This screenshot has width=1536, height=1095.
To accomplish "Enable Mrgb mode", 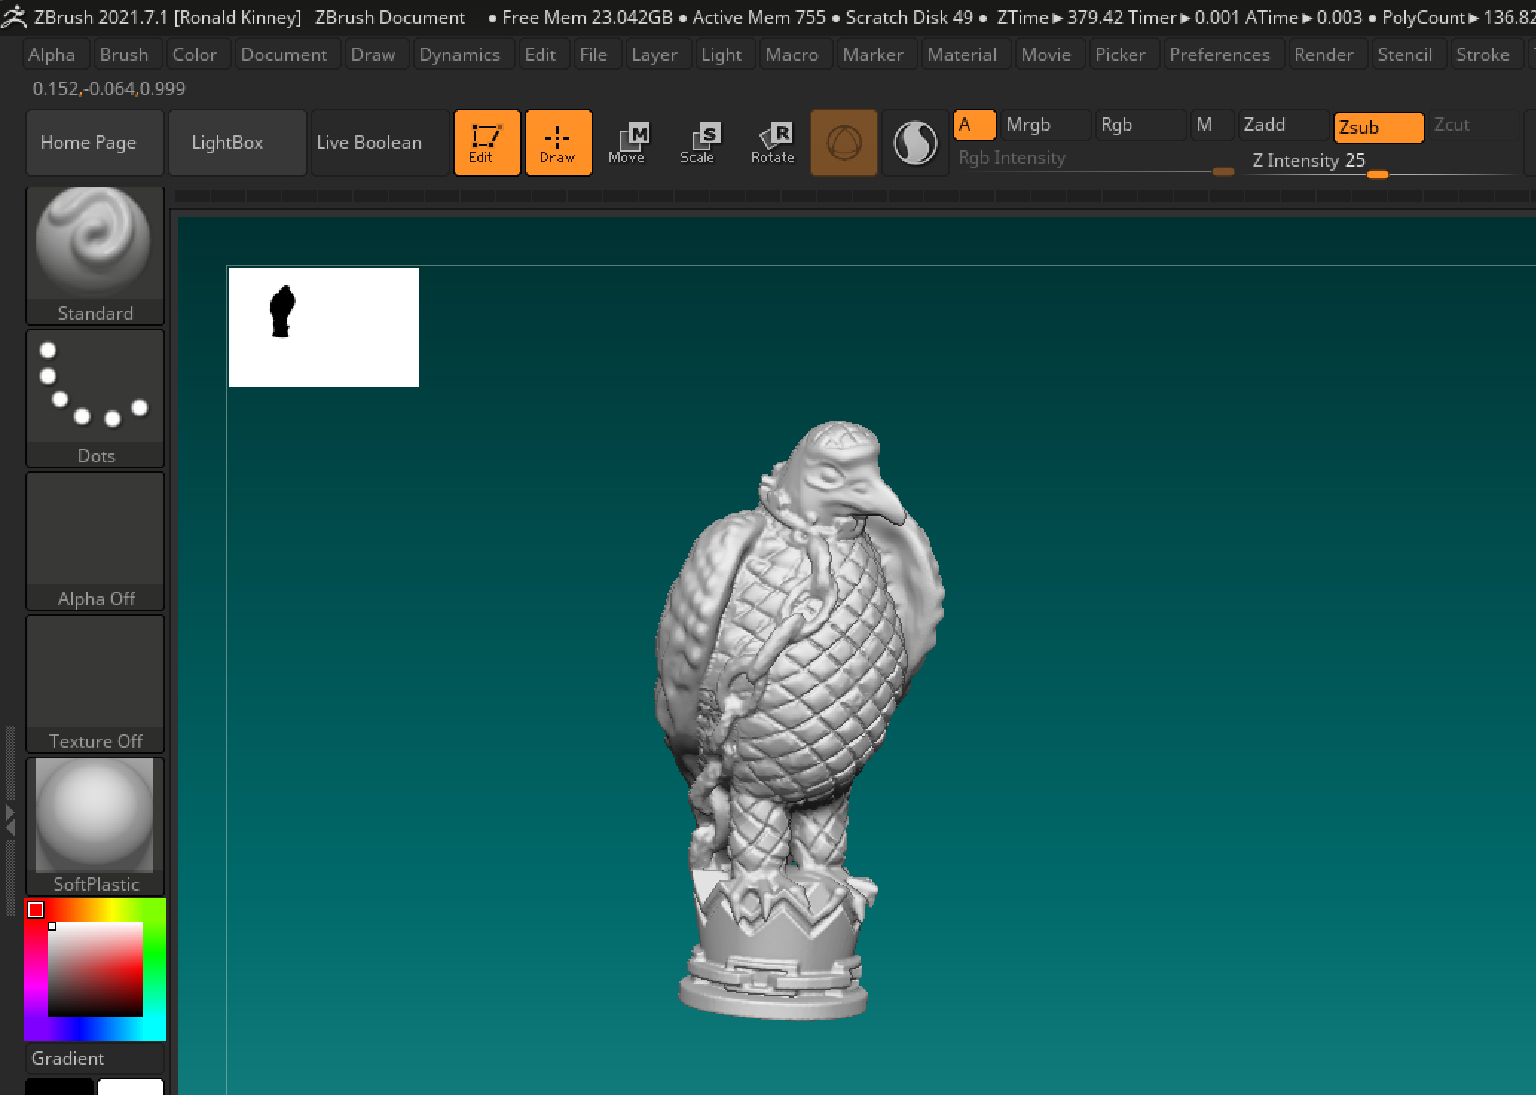I will 1046,125.
